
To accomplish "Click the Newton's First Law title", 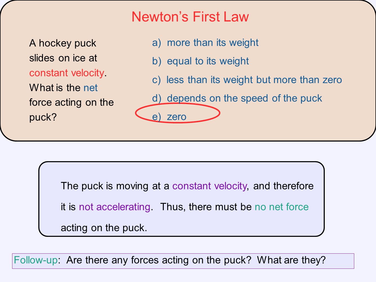I will click(190, 17).
